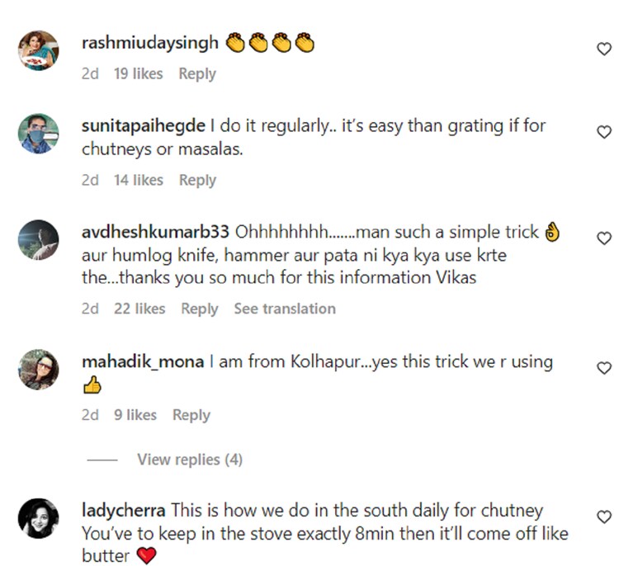Screen dimensions: 619x566
Task: Reply to sunitapaihegde's comment
Action: coord(197,180)
